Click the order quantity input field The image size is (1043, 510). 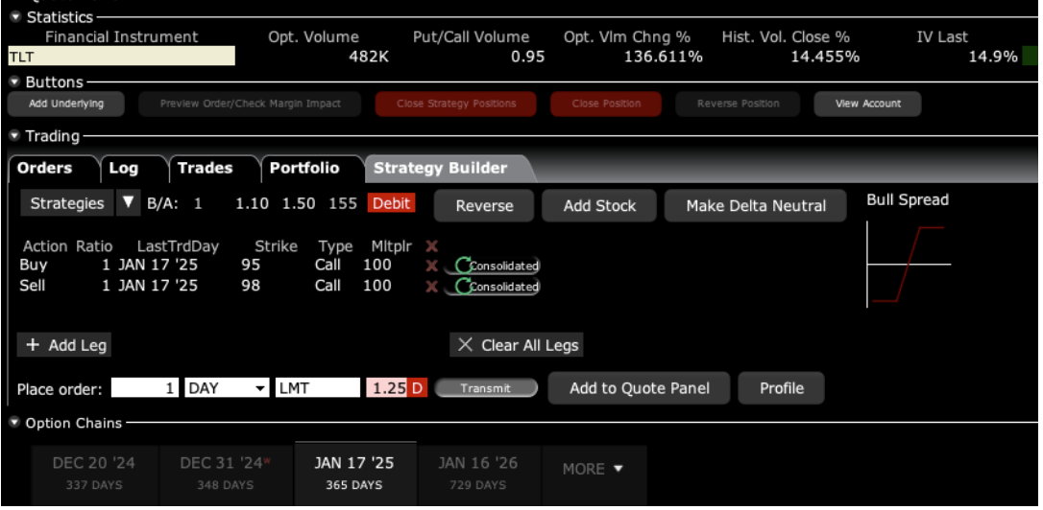[x=145, y=388]
